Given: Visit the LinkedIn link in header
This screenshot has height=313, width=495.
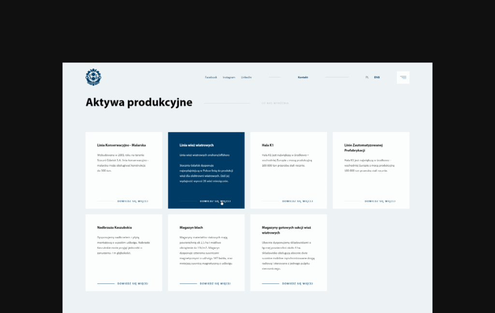Looking at the screenshot, I should pos(246,77).
